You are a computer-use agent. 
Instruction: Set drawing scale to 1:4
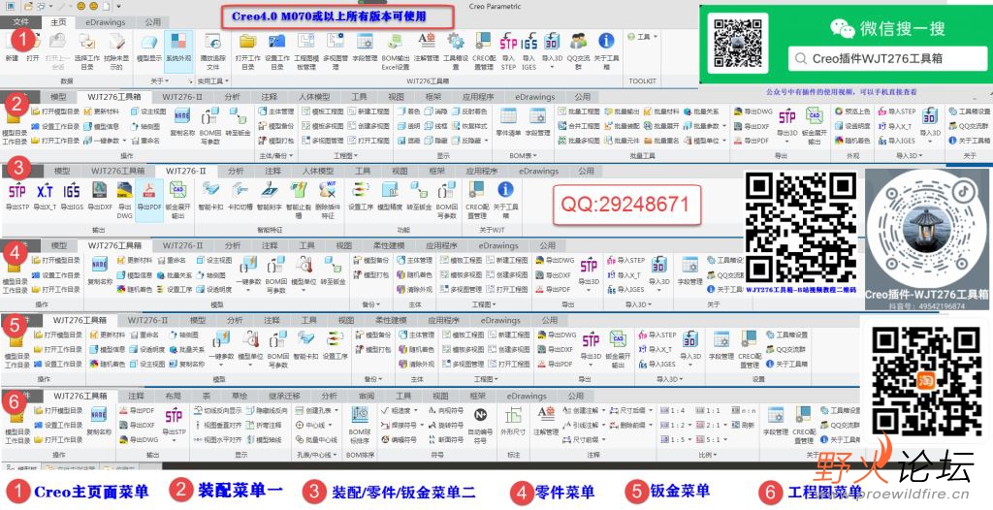point(672,410)
